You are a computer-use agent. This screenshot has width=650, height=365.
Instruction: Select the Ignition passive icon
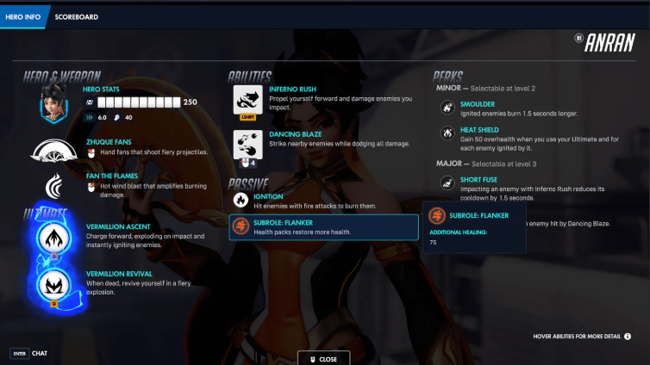[x=241, y=200]
